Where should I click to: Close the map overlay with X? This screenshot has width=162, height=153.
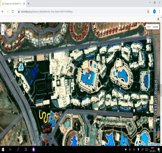pos(158,19)
